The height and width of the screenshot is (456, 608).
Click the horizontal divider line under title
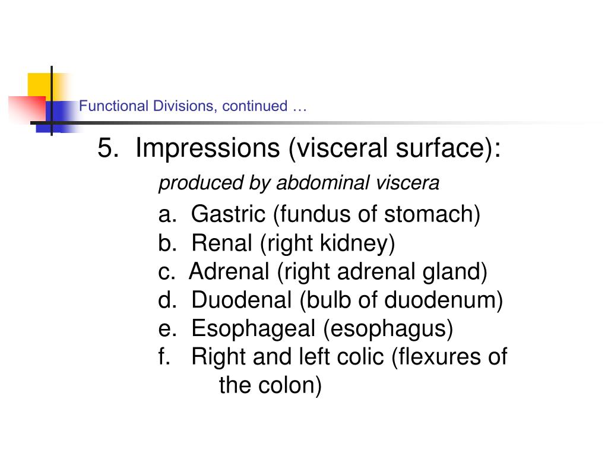click(310, 123)
